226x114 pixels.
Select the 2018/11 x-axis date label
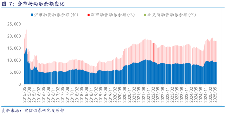pyautogui.click(x=91, y=94)
